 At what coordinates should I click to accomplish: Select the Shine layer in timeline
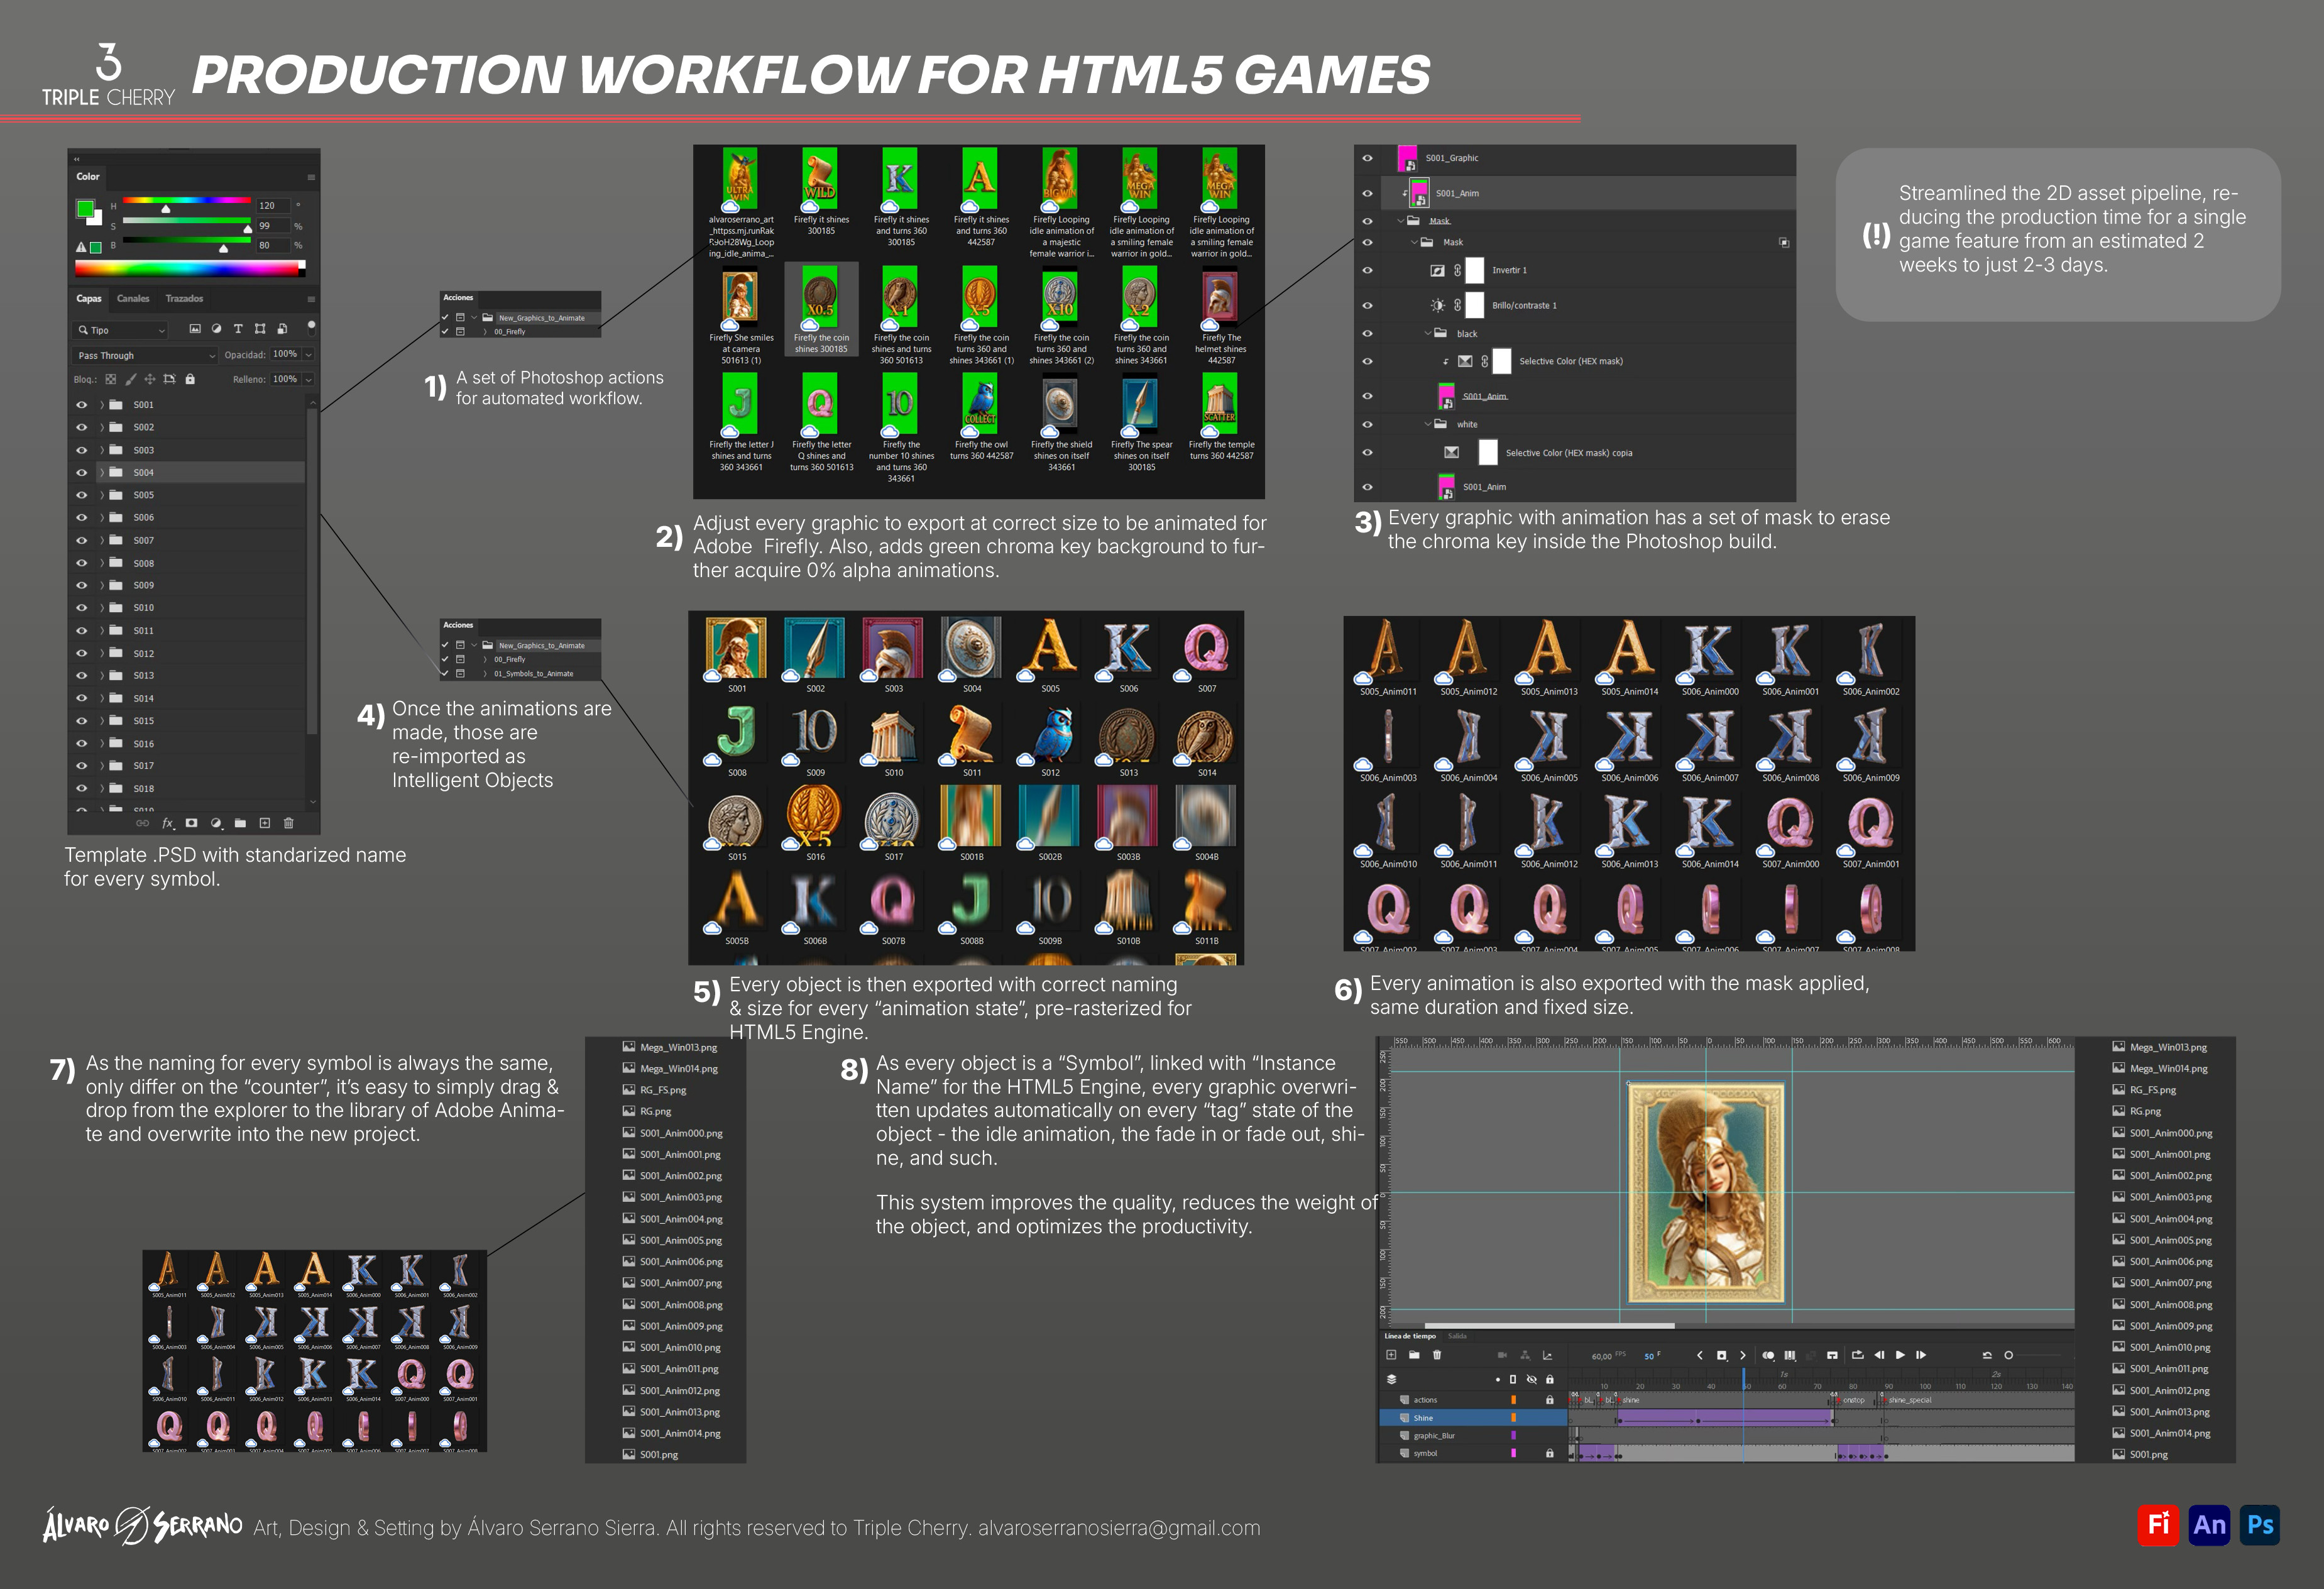1423,1418
